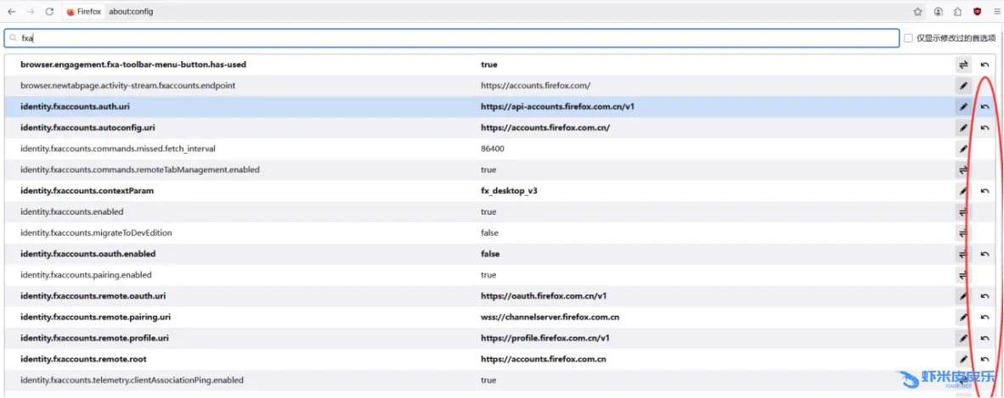Viewport: 1004px width, 398px height.
Task: Reset identity.fxaccounts.contextParam value
Action: pyautogui.click(x=984, y=191)
